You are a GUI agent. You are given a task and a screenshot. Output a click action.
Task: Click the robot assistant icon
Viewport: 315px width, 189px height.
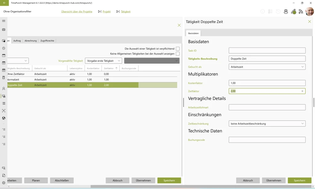286,12
